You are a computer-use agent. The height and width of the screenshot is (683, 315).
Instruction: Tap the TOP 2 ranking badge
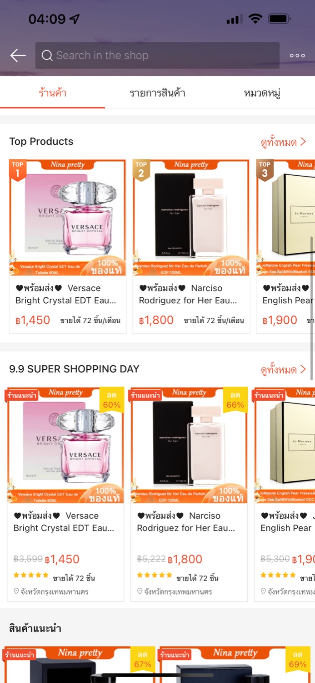pos(141,170)
